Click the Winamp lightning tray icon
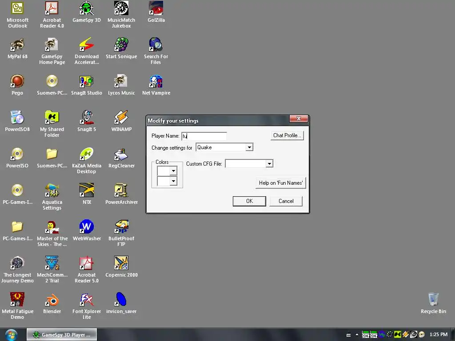The image size is (455, 341). 405,334
